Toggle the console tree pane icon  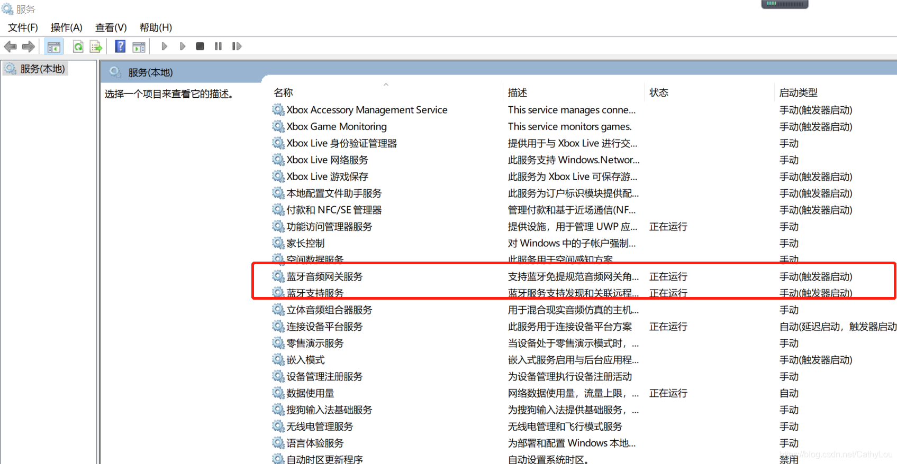[54, 47]
